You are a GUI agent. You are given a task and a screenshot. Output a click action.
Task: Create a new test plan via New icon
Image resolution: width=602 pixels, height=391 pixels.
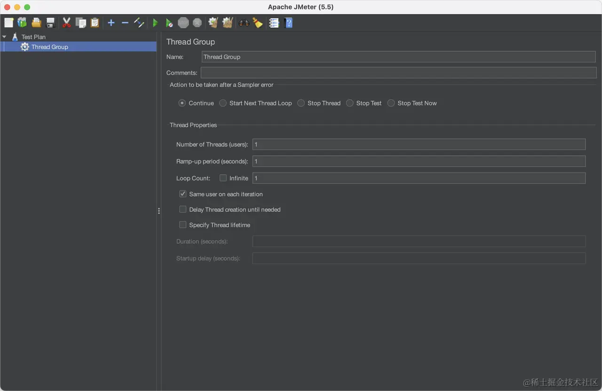coord(8,22)
